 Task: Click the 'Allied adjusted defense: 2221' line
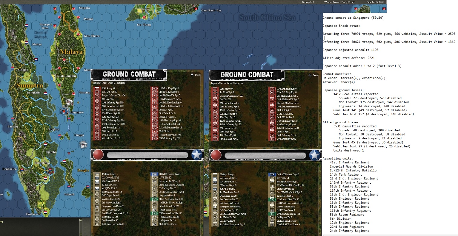coord(348,58)
